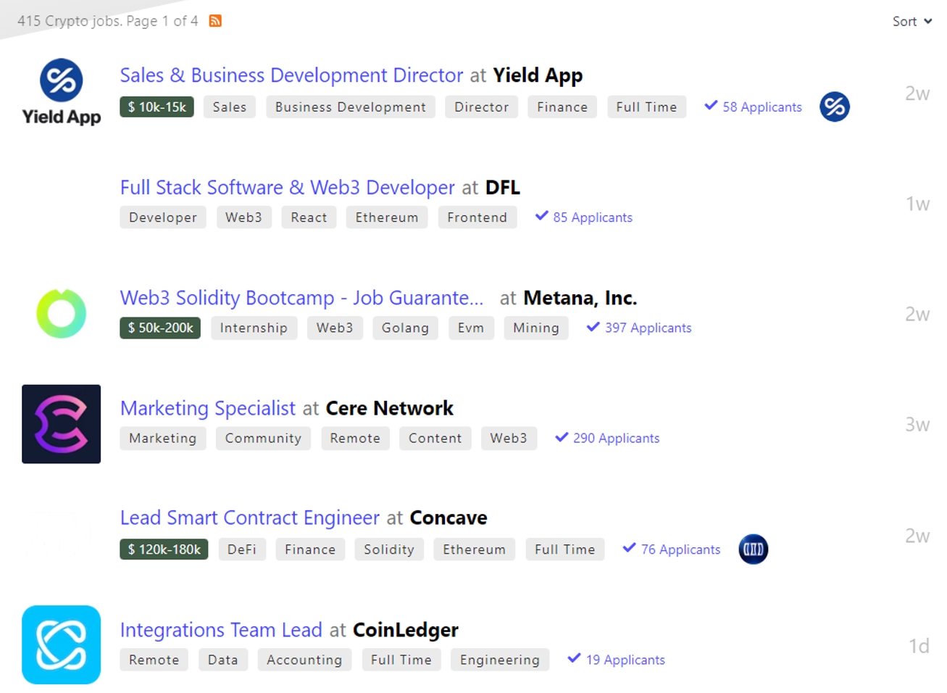Select the Director tag
This screenshot has width=947, height=693.
click(482, 107)
